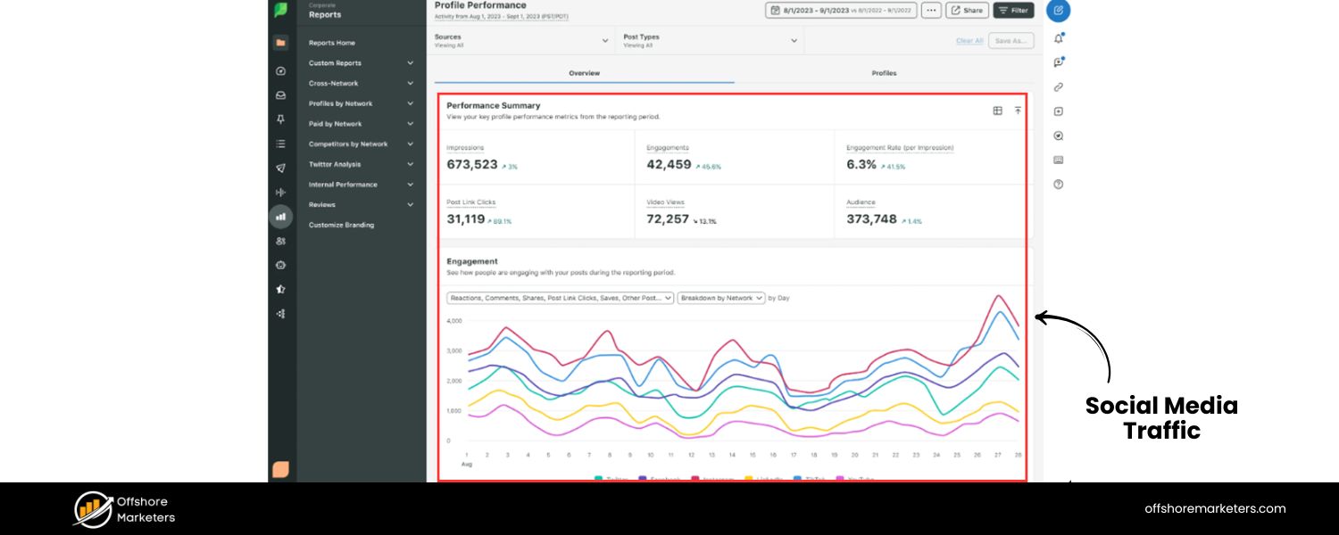
Task: Click the paper plane publishing icon
Action: coord(281,168)
